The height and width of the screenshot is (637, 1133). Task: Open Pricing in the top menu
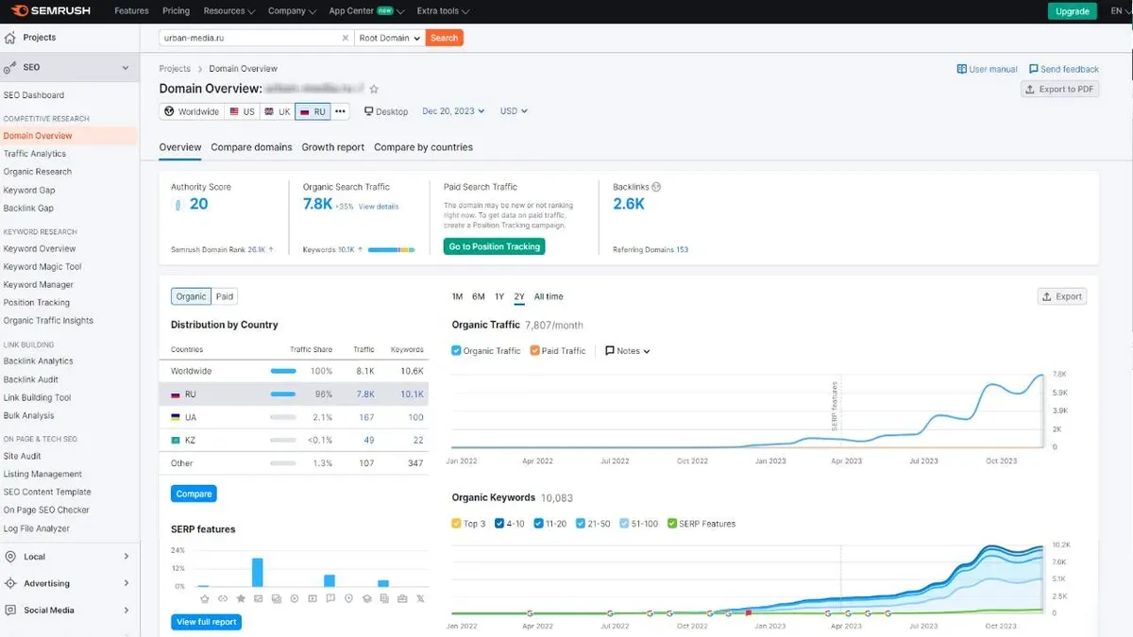[176, 10]
